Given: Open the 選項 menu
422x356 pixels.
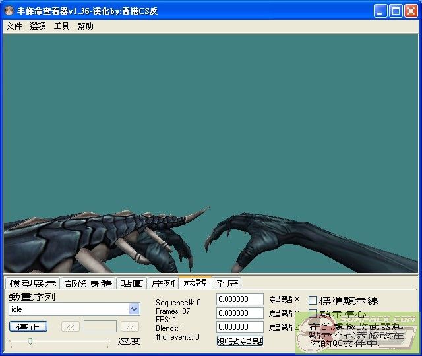Looking at the screenshot, I should [38, 26].
